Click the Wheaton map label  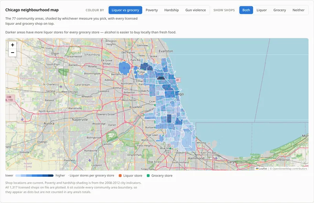87,97
